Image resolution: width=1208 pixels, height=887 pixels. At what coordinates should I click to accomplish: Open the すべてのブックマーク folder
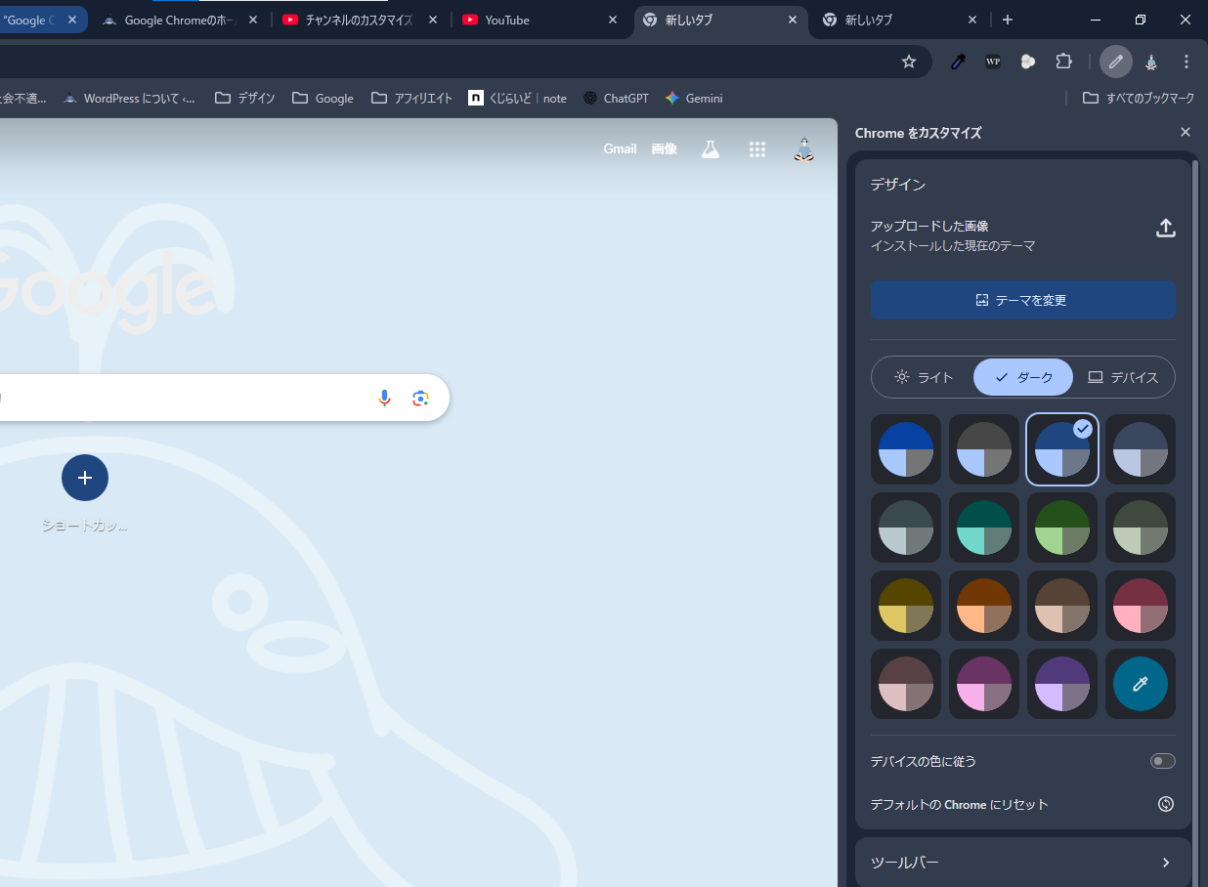coord(1139,98)
